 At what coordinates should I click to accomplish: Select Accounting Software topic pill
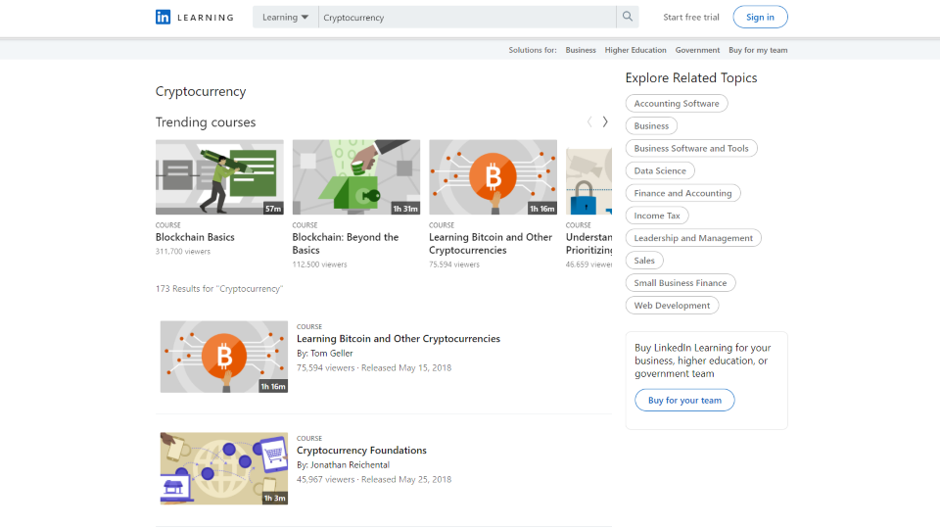click(x=677, y=103)
